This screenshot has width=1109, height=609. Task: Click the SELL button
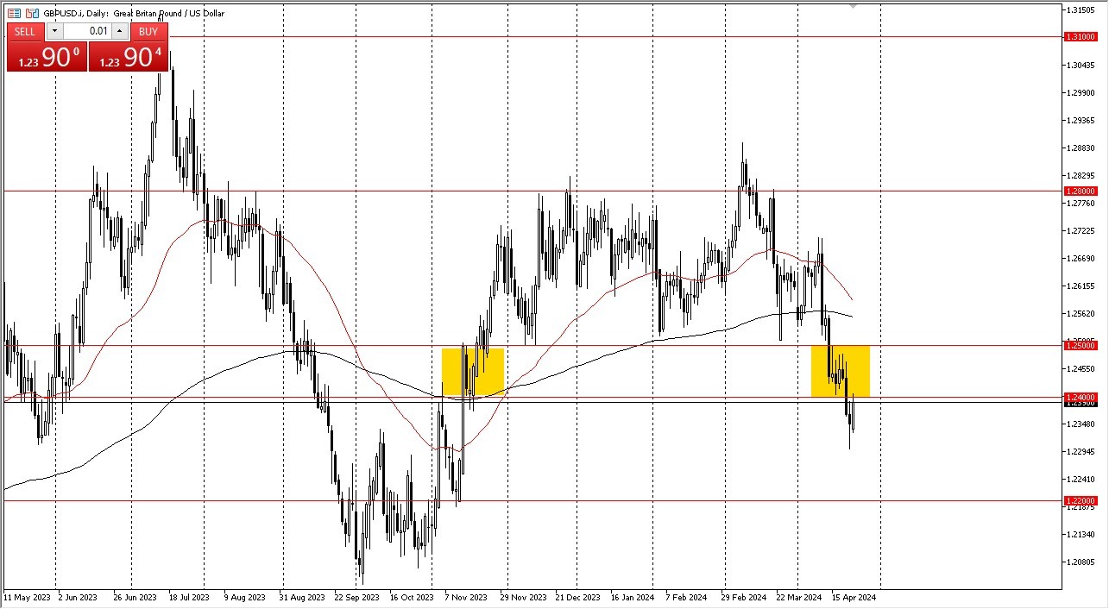tap(25, 32)
